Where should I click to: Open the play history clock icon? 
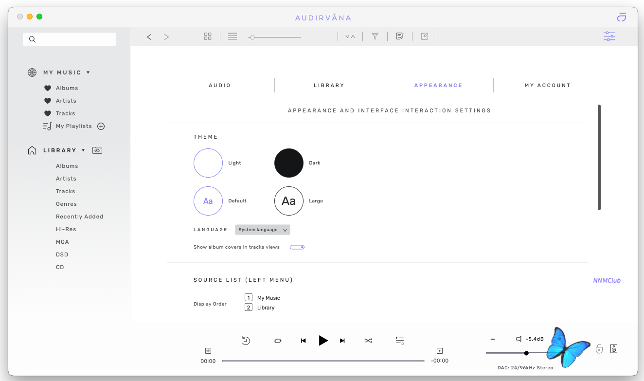[246, 341]
